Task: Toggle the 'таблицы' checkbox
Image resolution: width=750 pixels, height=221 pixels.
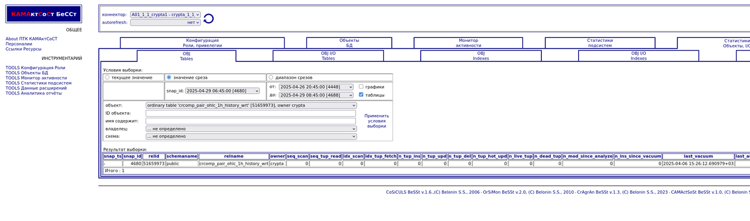Action: (361, 95)
